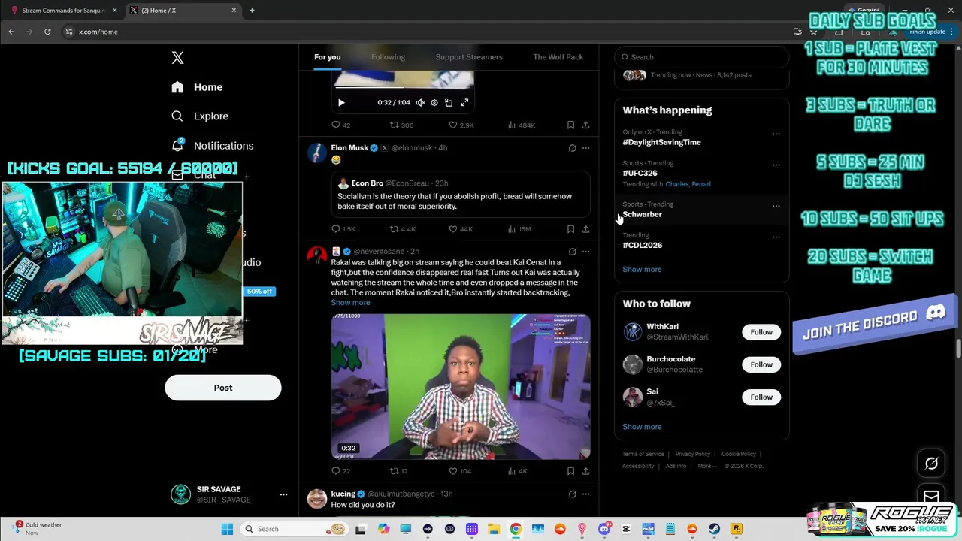Go back in Chrome
This screenshot has width=962, height=541.
tap(11, 32)
